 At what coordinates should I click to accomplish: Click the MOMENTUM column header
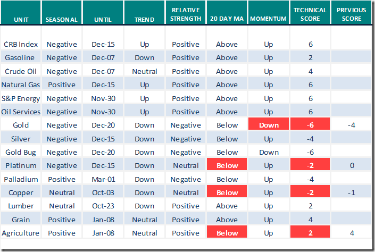click(x=269, y=20)
